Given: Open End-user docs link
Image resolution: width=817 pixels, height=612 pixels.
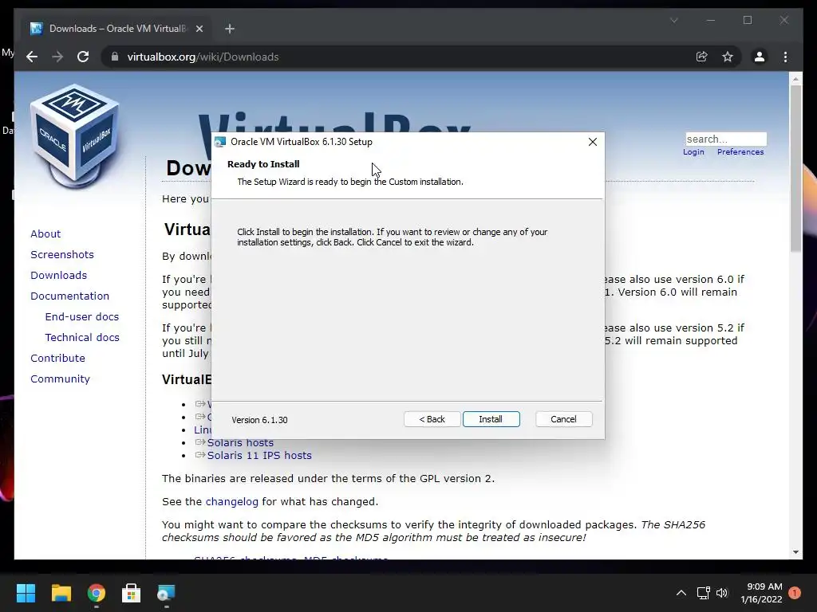Looking at the screenshot, I should click(82, 316).
